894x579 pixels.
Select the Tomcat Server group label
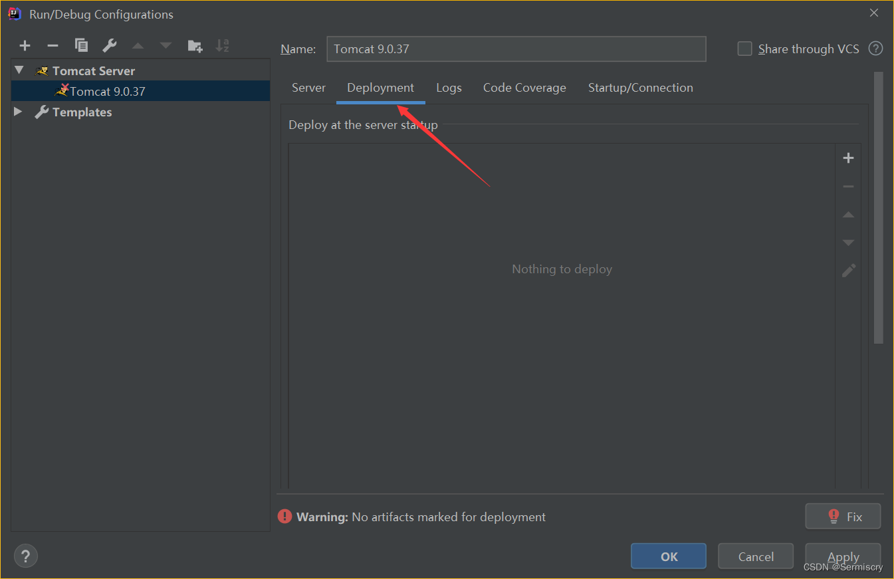pos(94,70)
